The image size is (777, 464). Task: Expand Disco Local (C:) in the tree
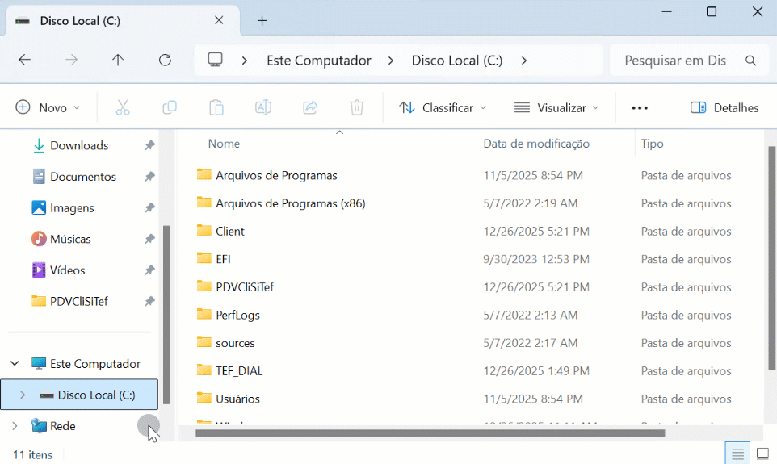click(x=23, y=395)
